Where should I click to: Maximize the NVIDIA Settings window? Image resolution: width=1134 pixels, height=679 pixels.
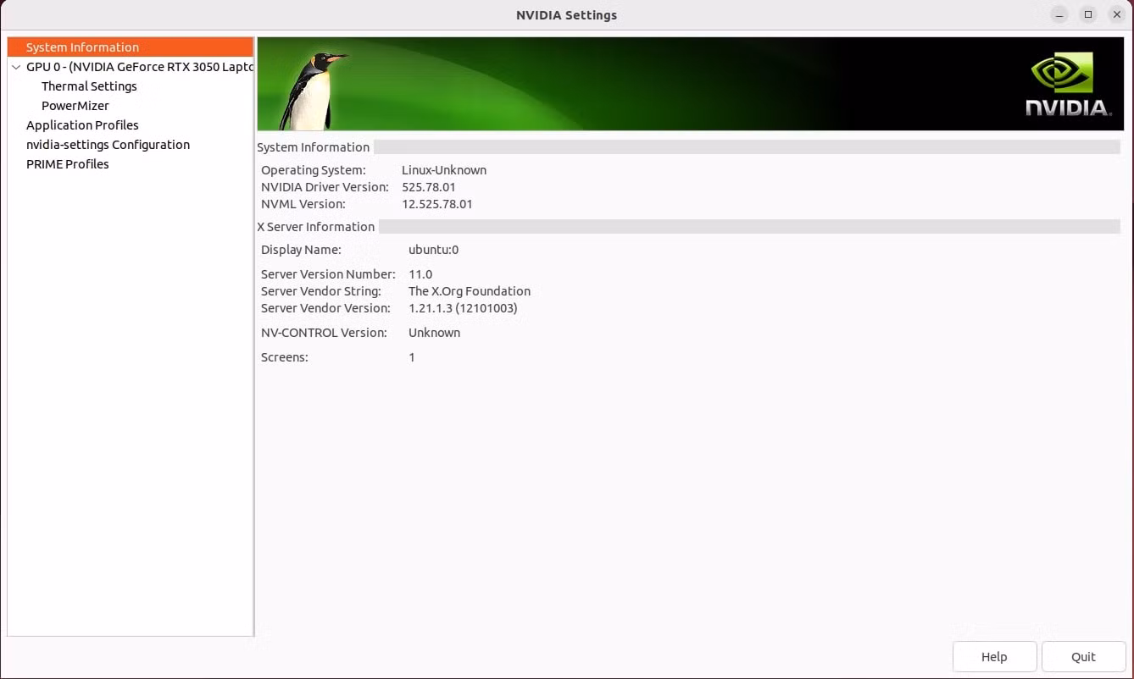(1088, 14)
